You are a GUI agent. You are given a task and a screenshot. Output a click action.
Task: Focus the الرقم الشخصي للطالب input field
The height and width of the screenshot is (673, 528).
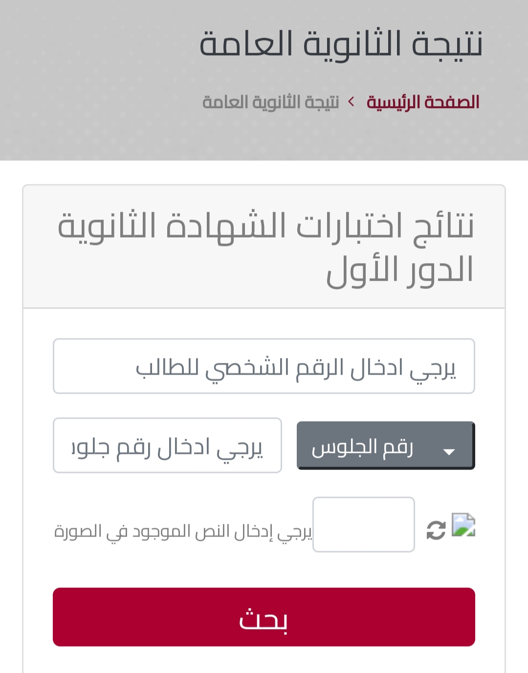[x=264, y=366]
